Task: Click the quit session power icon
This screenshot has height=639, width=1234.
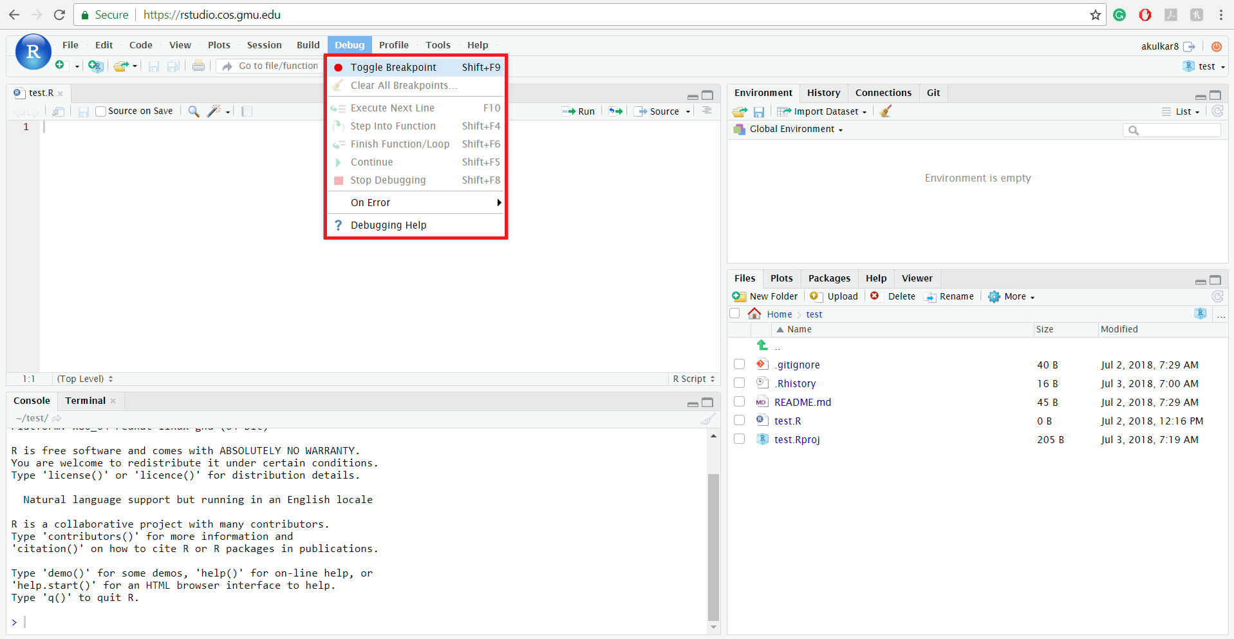Action: [1216, 46]
